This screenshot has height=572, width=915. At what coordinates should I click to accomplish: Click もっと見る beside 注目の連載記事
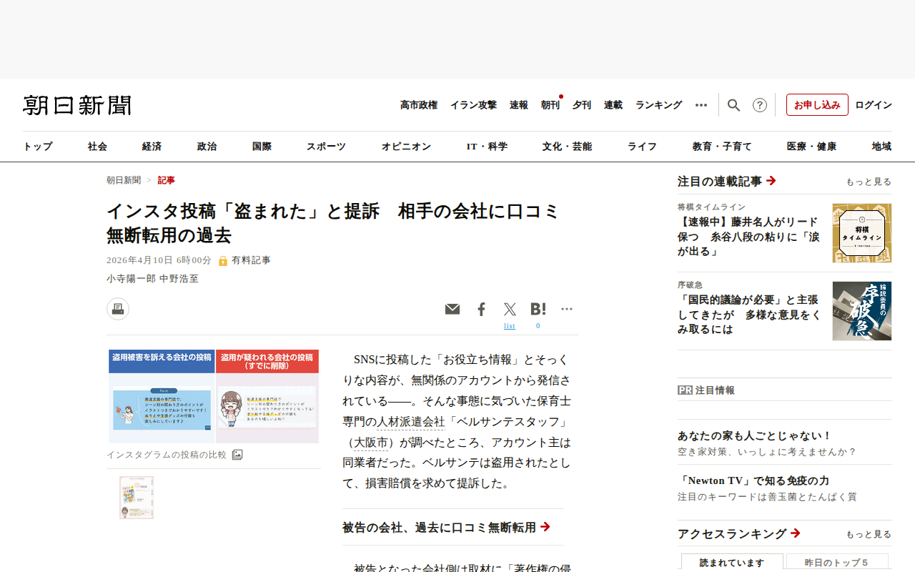click(x=869, y=182)
